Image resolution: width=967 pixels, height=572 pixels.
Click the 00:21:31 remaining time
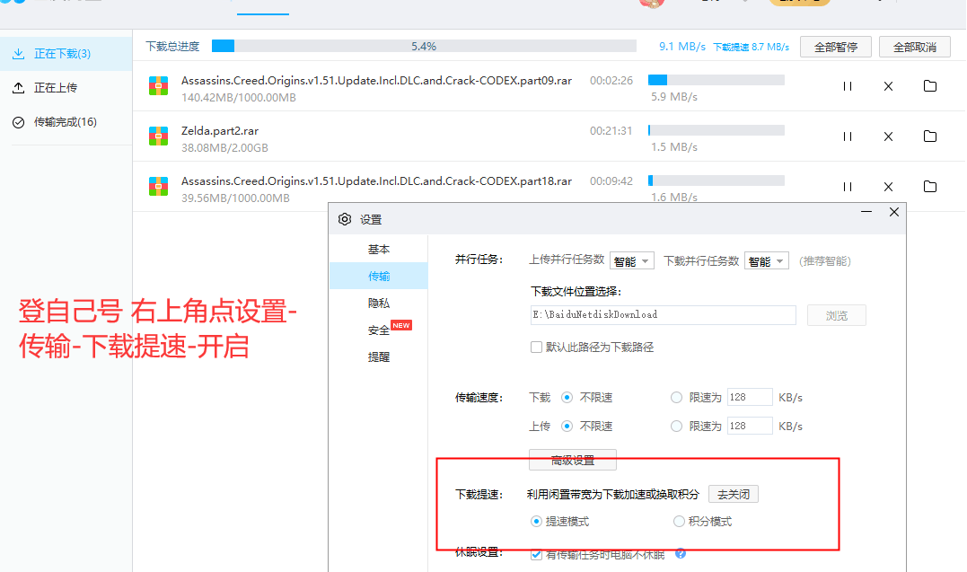coord(611,131)
